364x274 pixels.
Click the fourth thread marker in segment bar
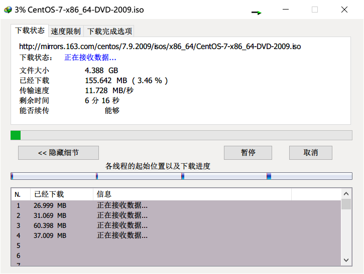pos(269,176)
